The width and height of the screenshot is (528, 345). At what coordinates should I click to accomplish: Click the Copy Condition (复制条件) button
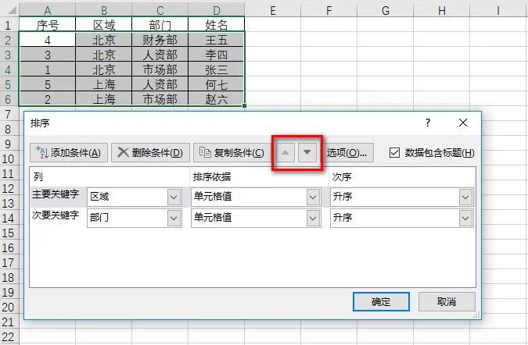[232, 153]
